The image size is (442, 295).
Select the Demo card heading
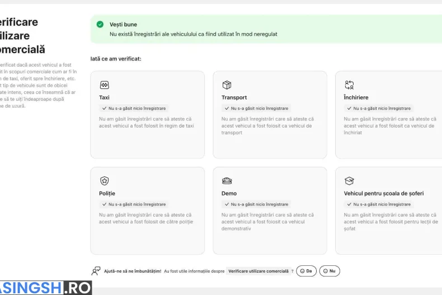pos(229,194)
